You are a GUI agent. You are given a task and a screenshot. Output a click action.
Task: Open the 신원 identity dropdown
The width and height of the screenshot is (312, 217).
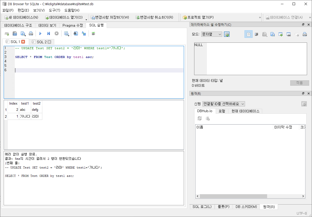point(224,104)
